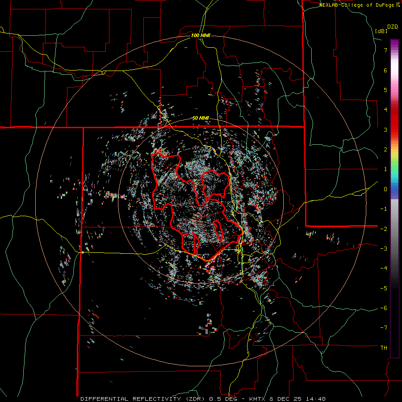Screen dimensions: 402x402
Task: Select the -5 value on the color scale
Action: (x=384, y=288)
